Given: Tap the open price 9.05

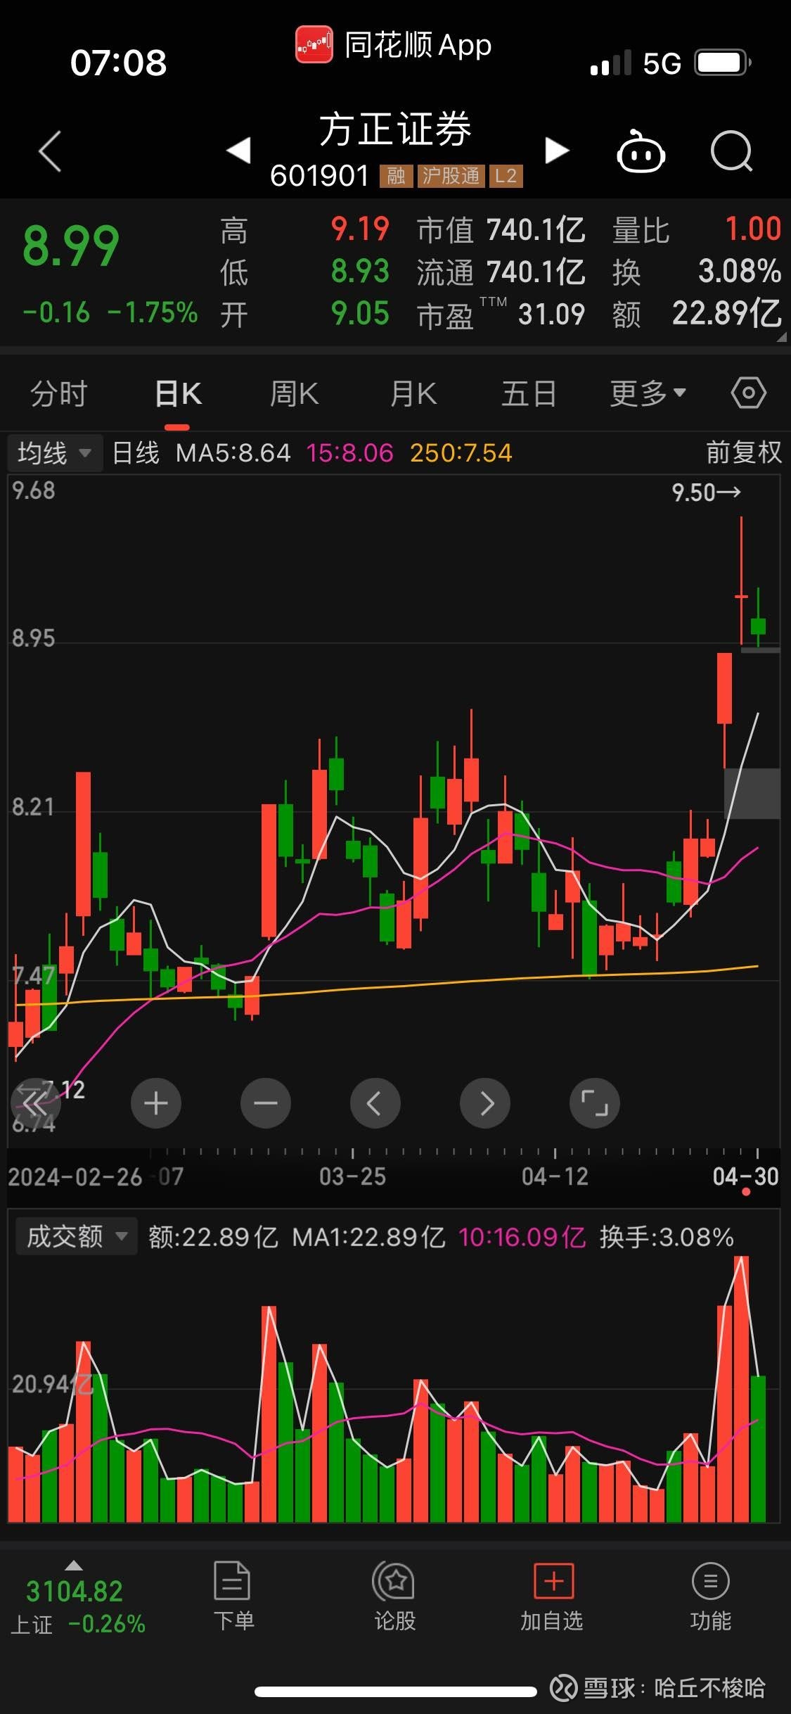Looking at the screenshot, I should pos(360,314).
